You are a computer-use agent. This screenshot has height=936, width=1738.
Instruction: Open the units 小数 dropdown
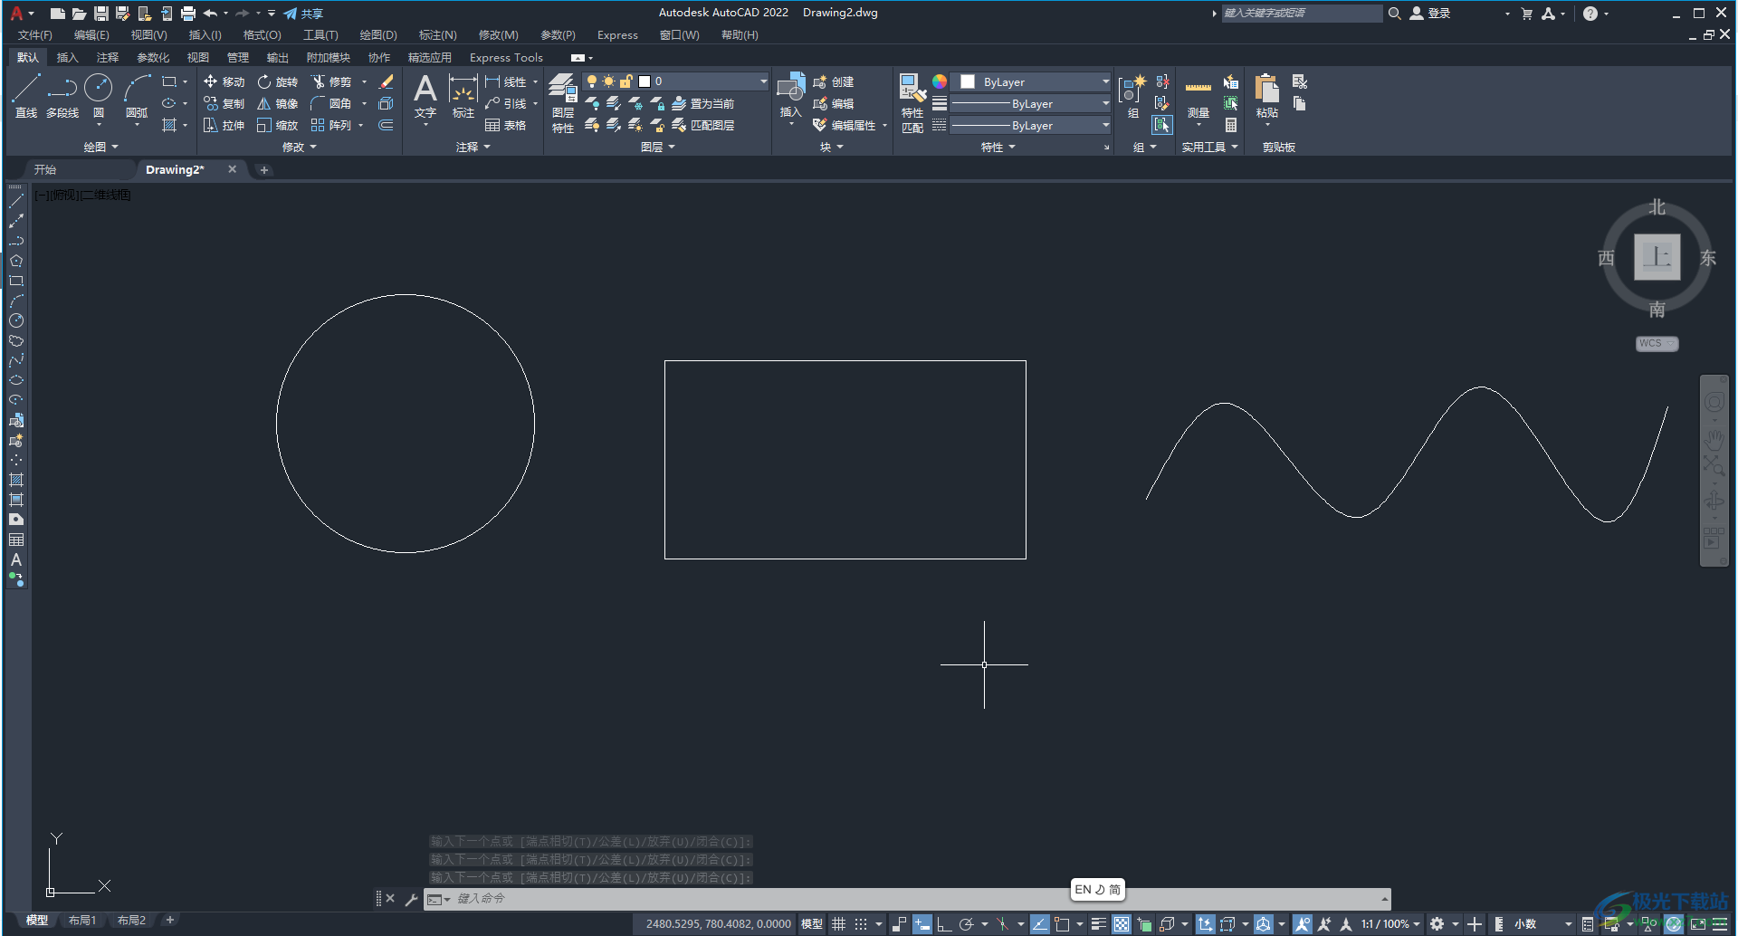pos(1542,924)
